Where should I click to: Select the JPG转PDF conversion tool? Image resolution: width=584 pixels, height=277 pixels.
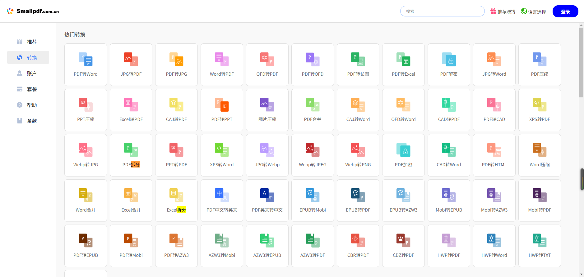(131, 65)
